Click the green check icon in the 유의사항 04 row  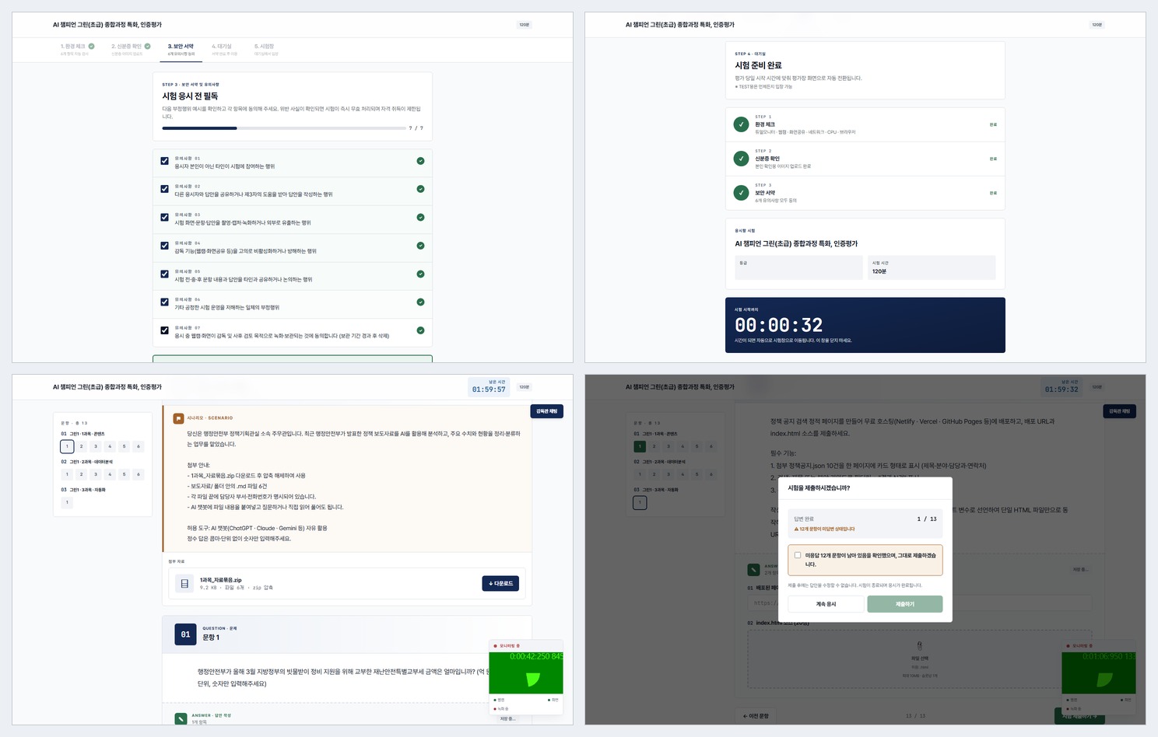click(420, 246)
